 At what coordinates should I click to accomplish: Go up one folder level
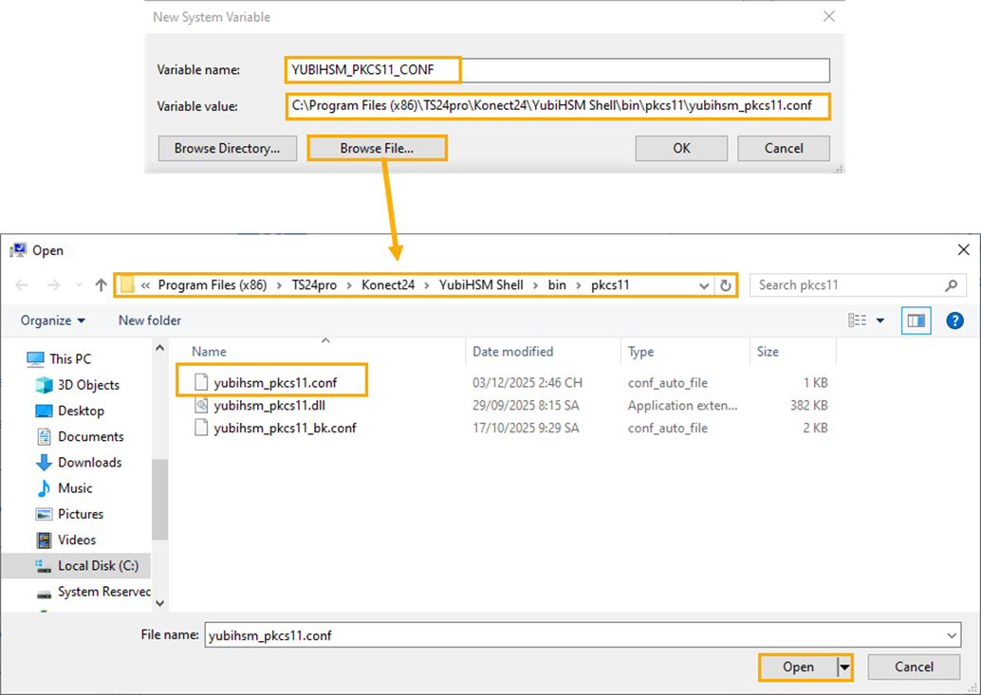pos(101,285)
